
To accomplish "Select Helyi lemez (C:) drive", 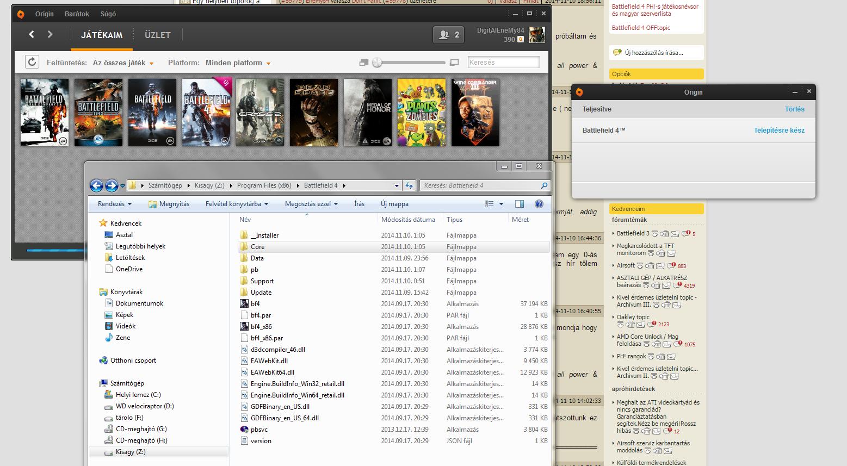I will click(138, 395).
